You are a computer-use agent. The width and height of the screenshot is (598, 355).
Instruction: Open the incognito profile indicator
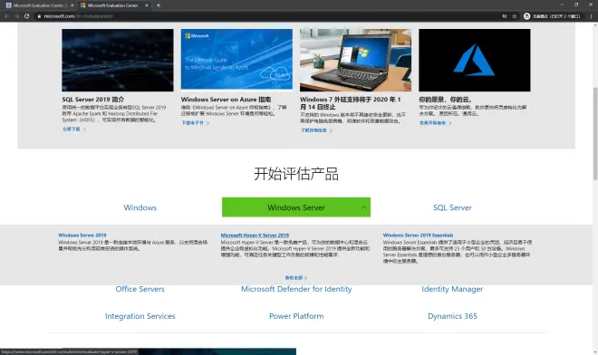(552, 16)
